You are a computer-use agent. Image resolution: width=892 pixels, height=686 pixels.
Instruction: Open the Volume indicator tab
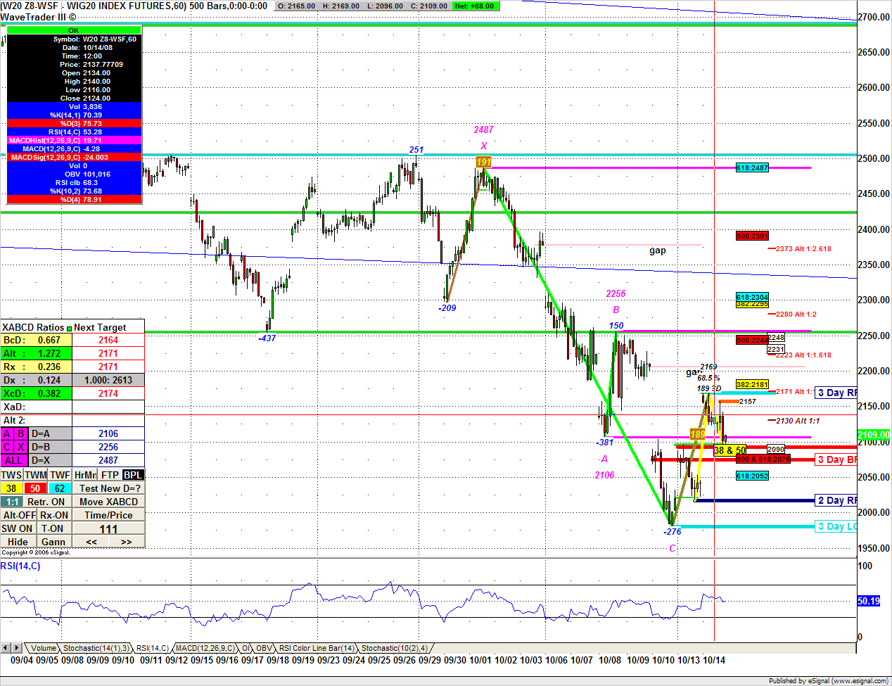(43, 648)
